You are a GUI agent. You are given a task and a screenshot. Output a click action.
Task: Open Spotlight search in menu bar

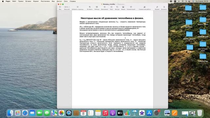pos(186,1)
